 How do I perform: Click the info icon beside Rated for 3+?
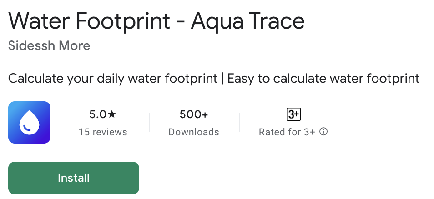coord(324,132)
